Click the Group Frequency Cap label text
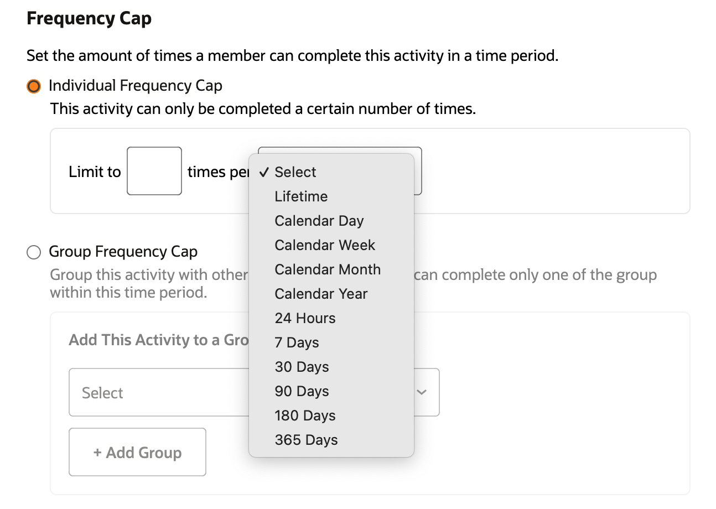This screenshot has height=509, width=716. click(123, 252)
